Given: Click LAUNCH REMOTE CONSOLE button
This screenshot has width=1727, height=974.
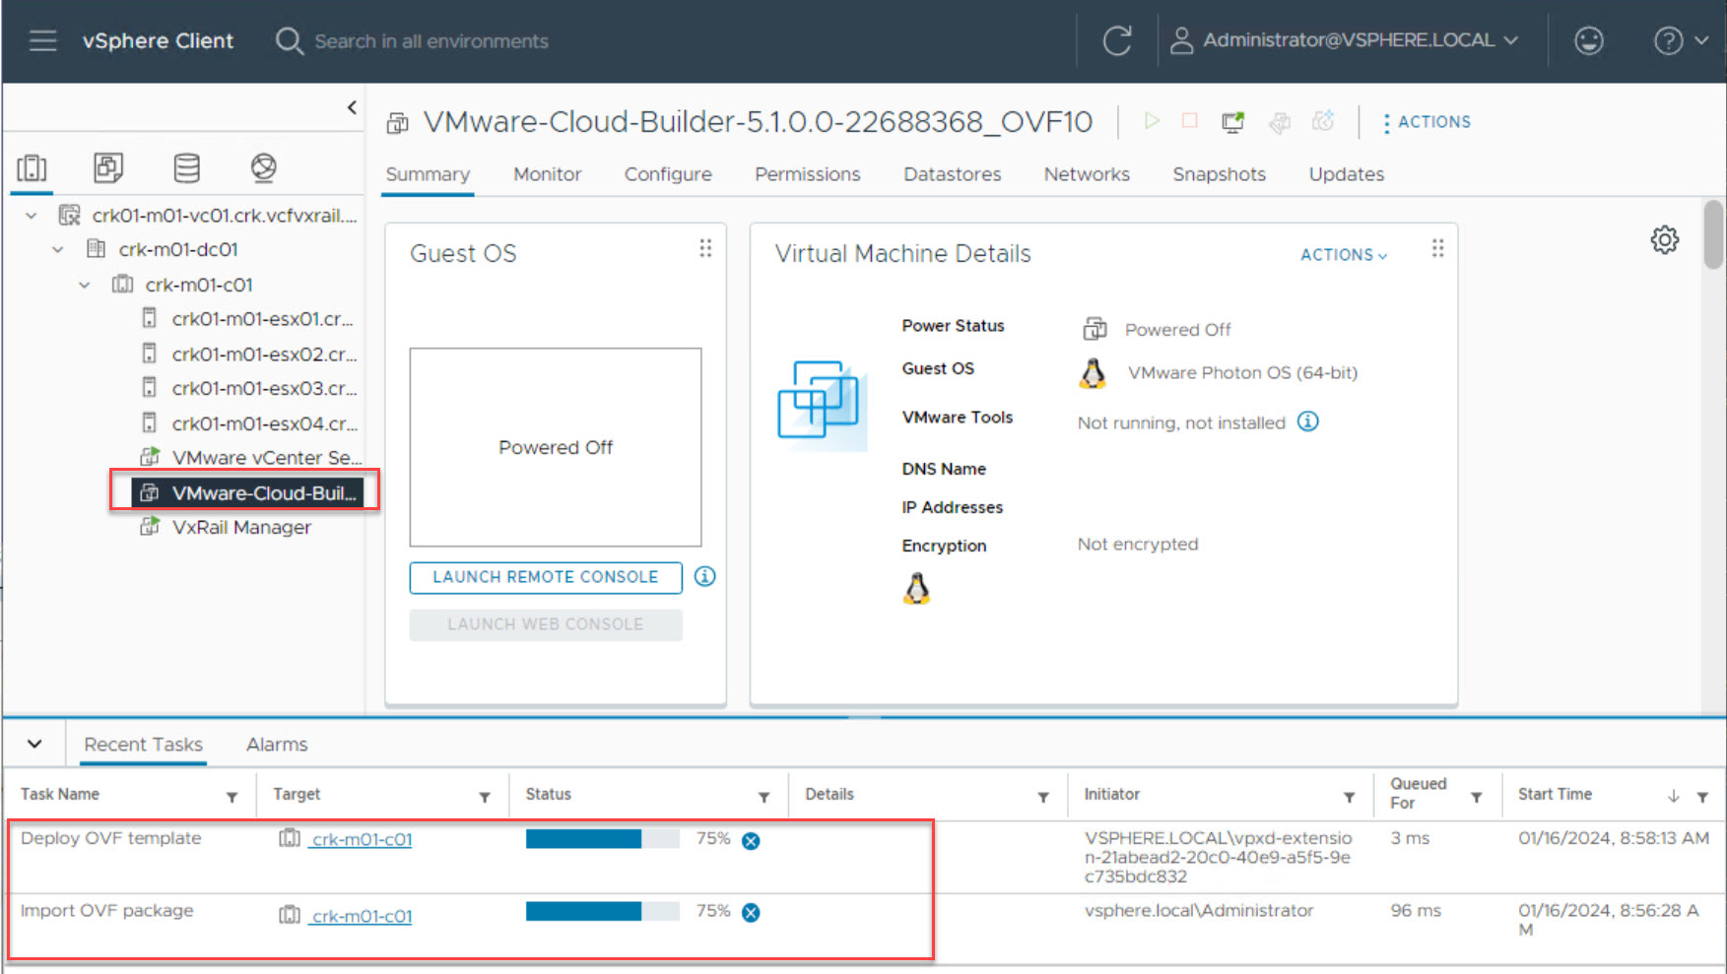Looking at the screenshot, I should tap(545, 578).
